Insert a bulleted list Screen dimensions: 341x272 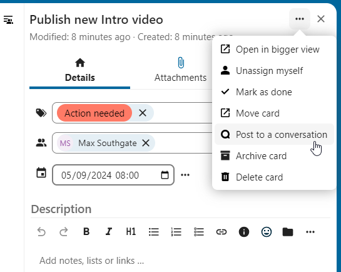(154, 232)
